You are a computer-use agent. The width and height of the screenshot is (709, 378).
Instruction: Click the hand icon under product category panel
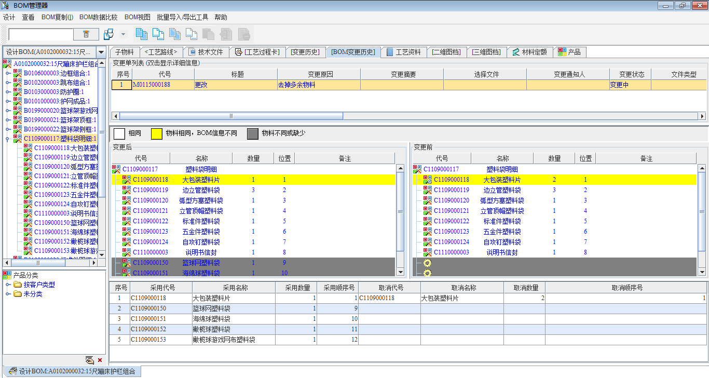(x=89, y=360)
